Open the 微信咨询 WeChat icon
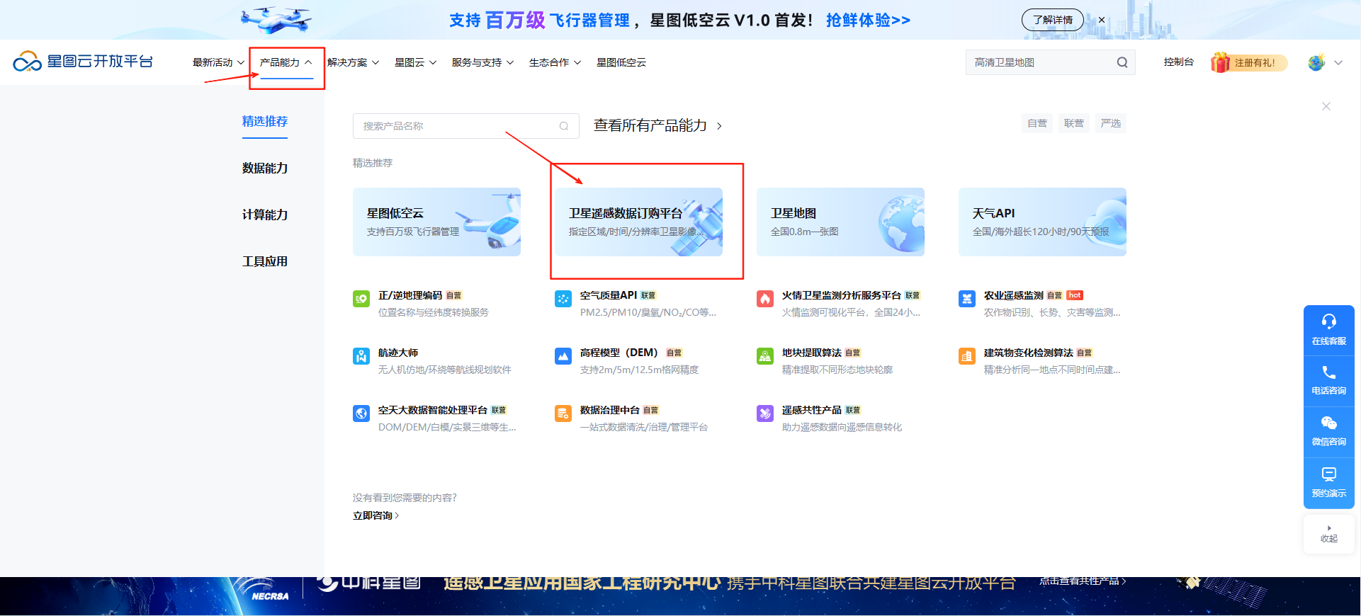Image resolution: width=1361 pixels, height=616 pixels. click(1328, 423)
